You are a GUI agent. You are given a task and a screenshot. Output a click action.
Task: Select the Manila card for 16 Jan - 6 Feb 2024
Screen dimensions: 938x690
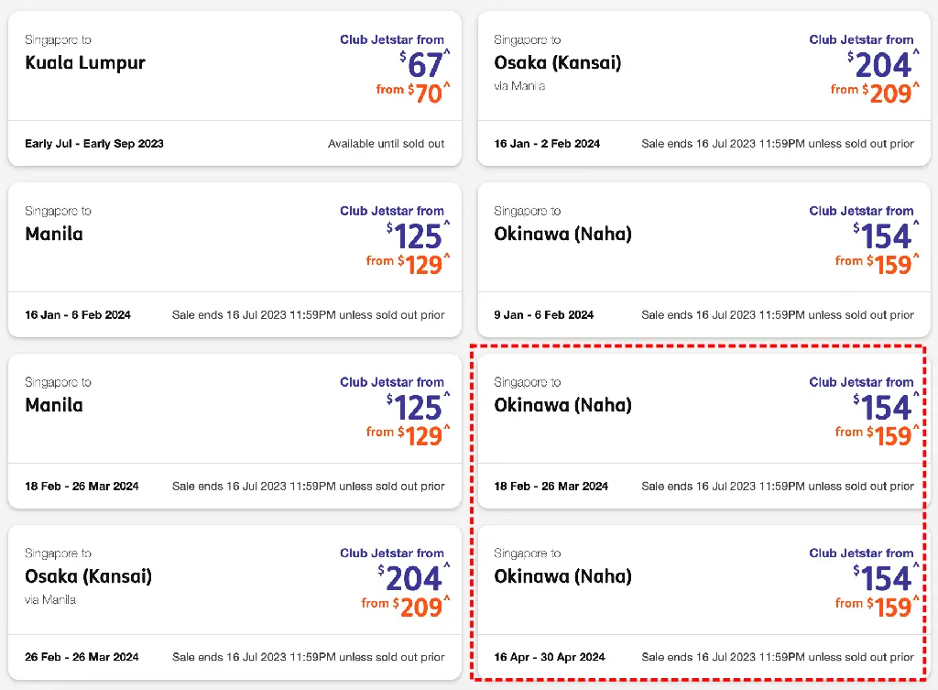(x=234, y=259)
